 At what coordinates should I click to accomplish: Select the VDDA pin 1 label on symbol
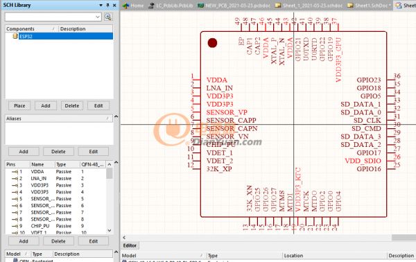[217, 80]
